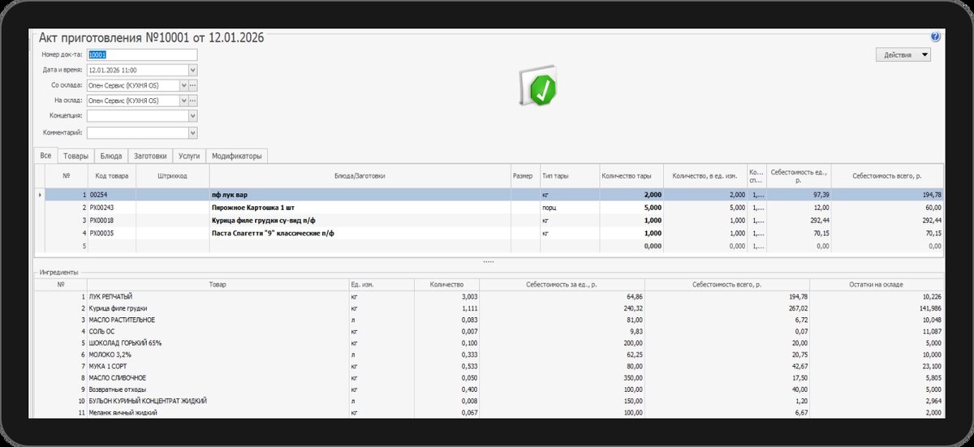Viewport: 974px width, 447px height.
Task: Click the порц container type cell
Action: click(570, 208)
